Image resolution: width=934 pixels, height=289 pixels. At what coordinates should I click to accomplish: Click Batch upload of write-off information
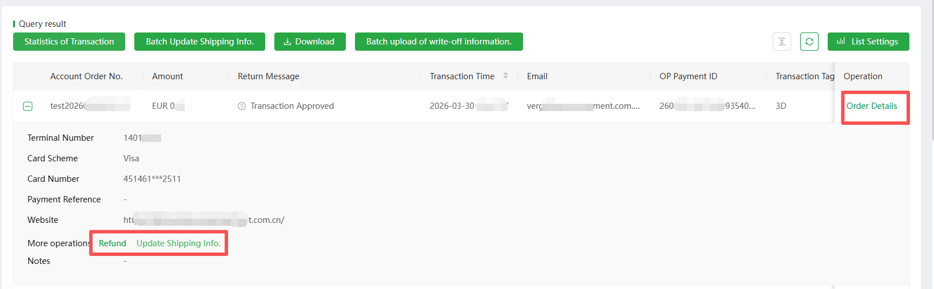tap(439, 42)
